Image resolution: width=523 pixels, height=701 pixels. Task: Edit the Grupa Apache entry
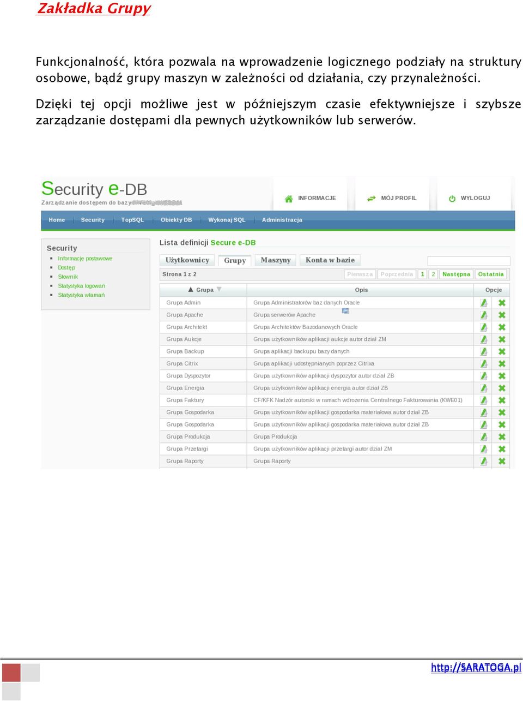point(483,315)
